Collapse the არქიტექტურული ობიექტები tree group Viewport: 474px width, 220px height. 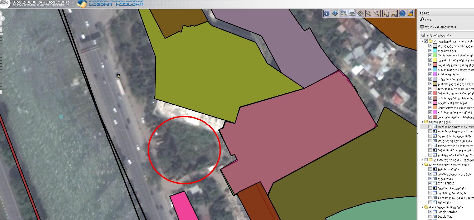422,41
